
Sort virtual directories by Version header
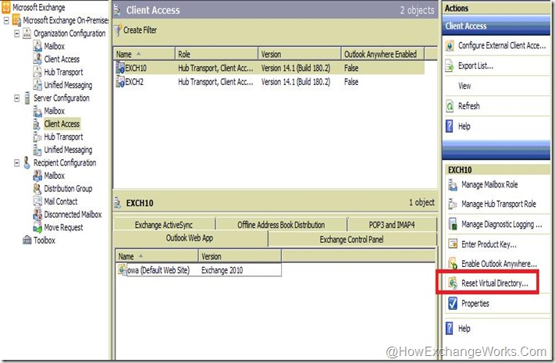click(x=240, y=256)
